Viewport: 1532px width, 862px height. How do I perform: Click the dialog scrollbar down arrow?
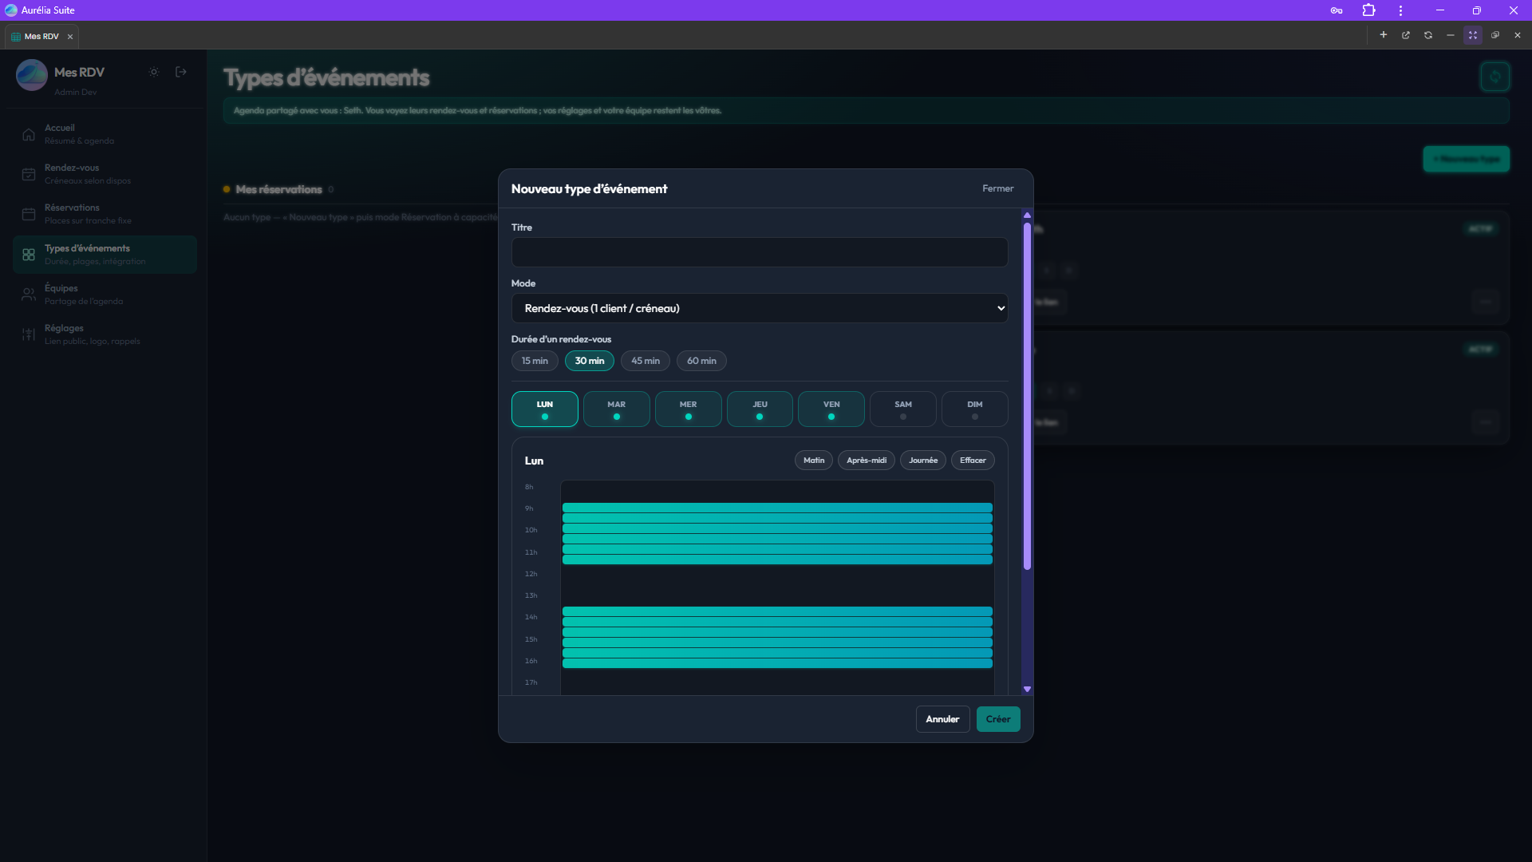tap(1027, 689)
